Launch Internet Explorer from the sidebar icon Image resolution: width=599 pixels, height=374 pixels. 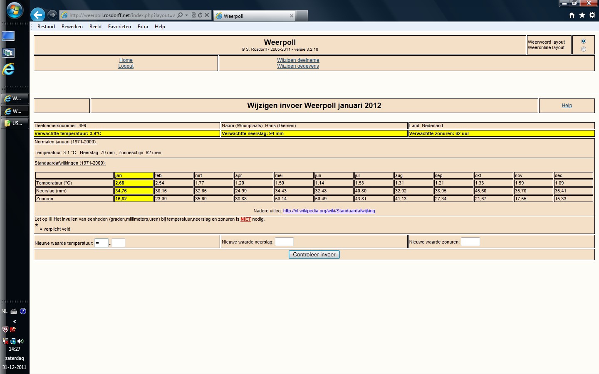pyautogui.click(x=8, y=69)
